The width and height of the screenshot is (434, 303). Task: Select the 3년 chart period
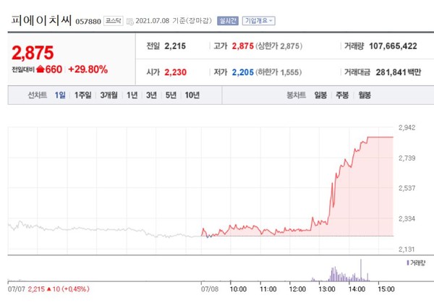click(150, 95)
